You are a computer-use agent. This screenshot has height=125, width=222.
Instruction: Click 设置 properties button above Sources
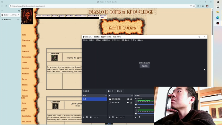110,91
